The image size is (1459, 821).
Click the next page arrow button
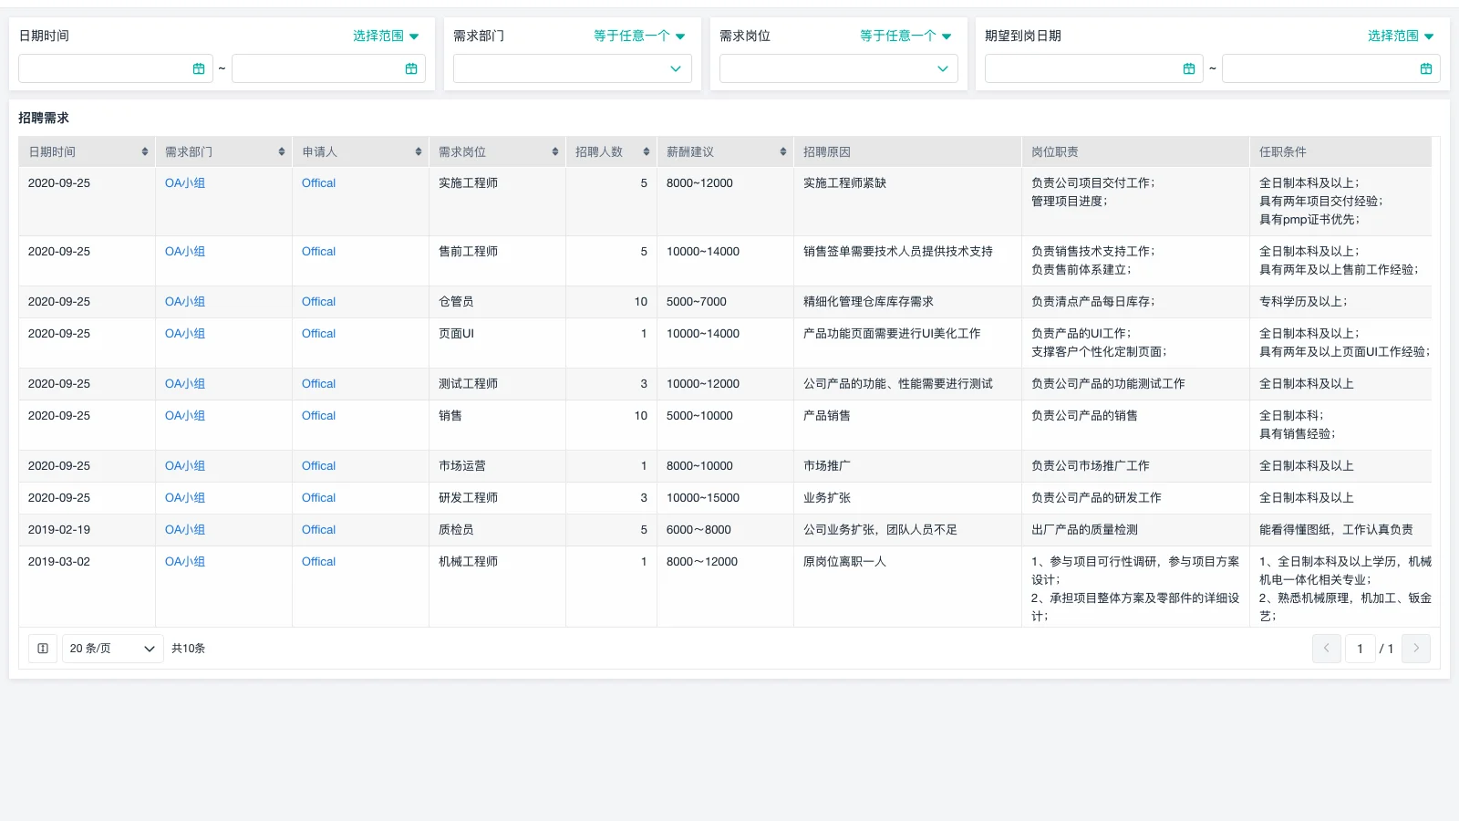(1415, 649)
